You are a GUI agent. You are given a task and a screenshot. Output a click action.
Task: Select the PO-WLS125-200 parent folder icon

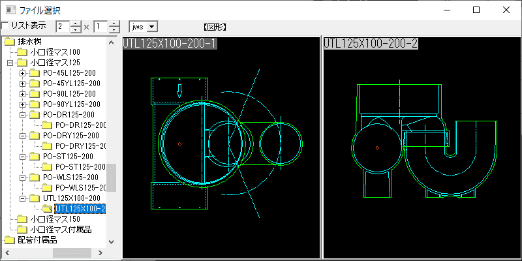pyautogui.click(x=35, y=177)
